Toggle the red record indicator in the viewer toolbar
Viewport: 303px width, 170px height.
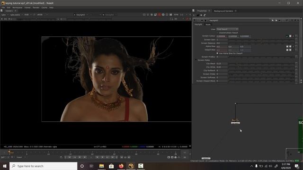pyautogui.click(x=160, y=15)
